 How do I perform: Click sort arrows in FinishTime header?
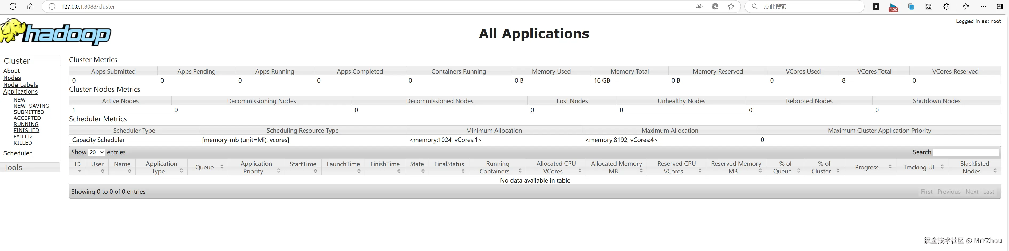pos(399,171)
